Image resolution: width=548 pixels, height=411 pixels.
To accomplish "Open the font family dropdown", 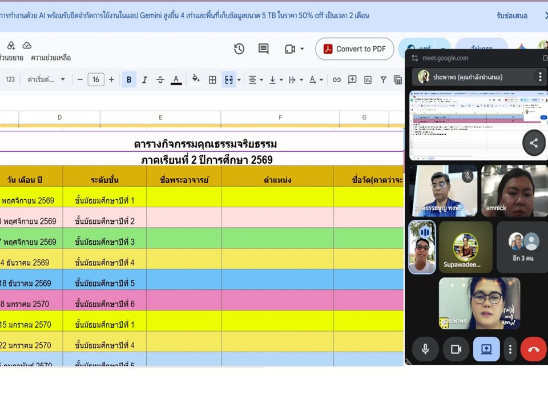I will (46, 80).
